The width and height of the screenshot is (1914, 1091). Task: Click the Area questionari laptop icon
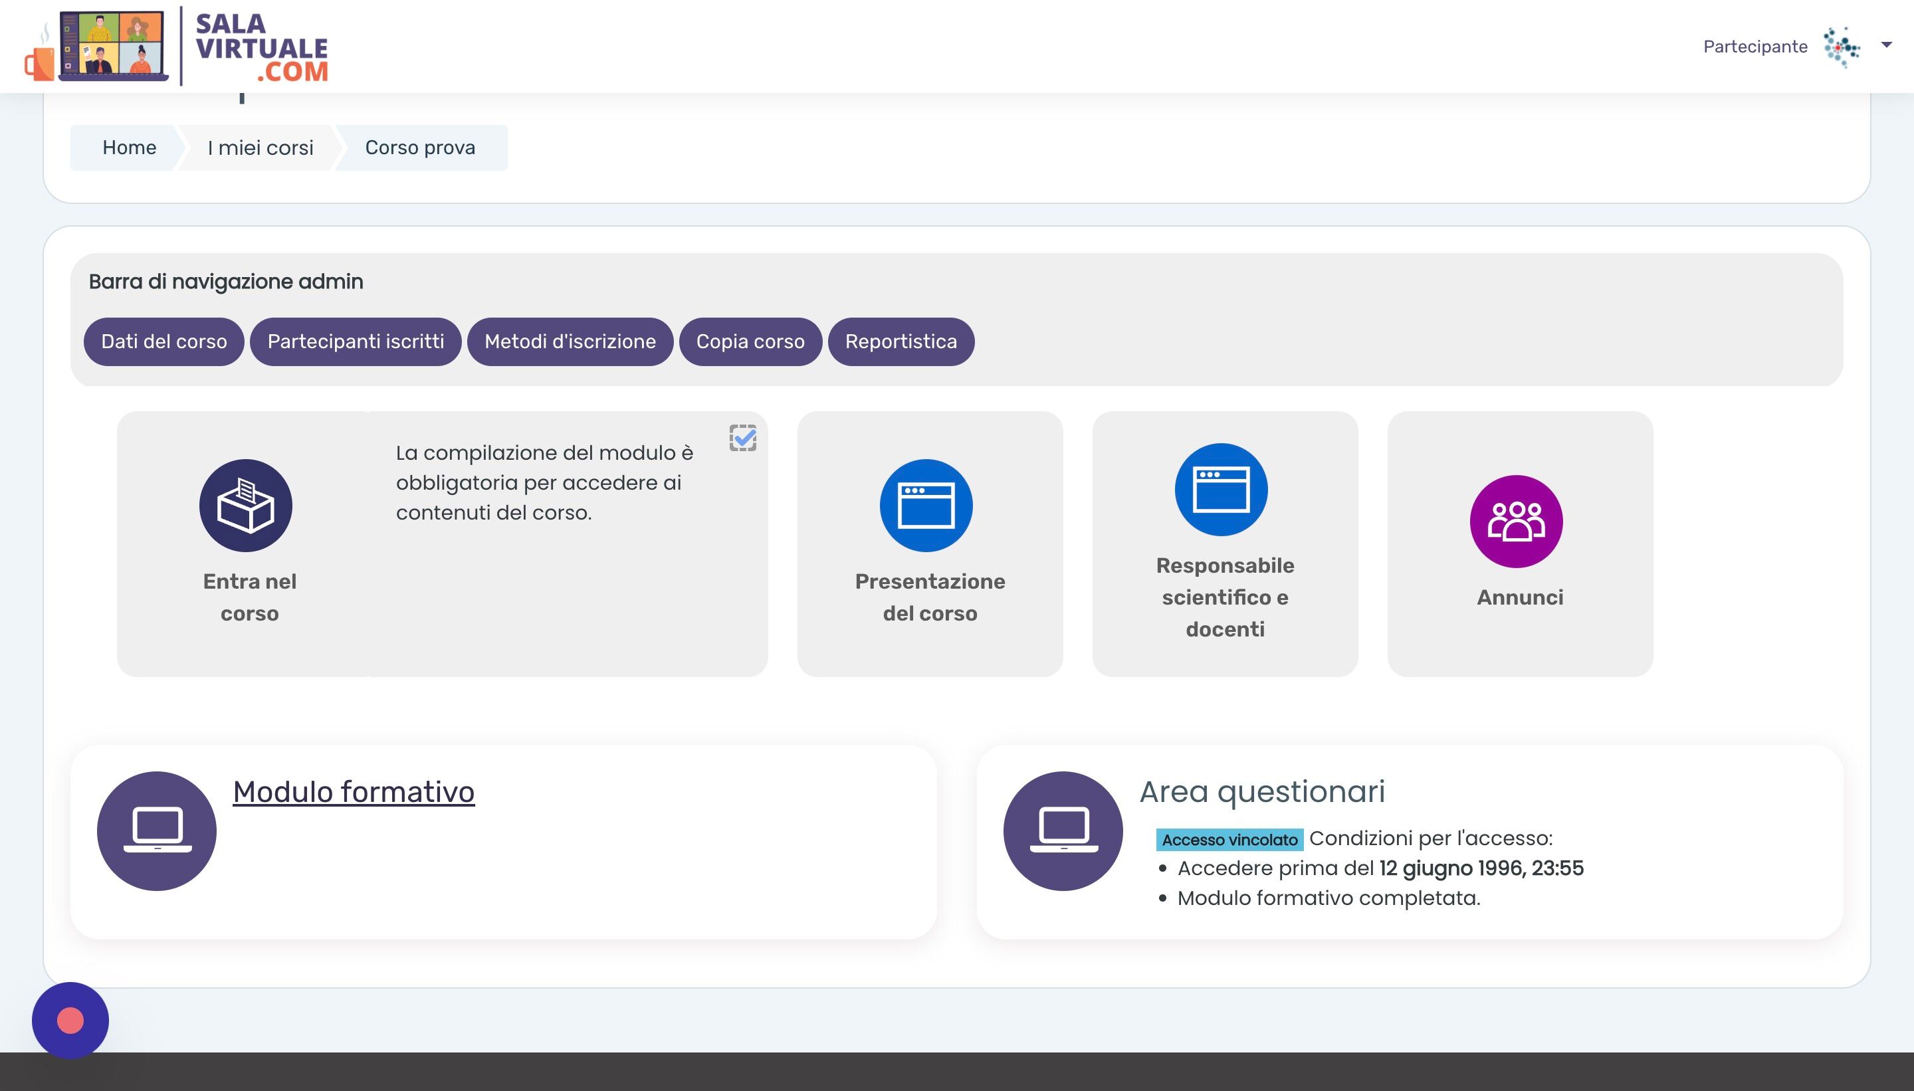coord(1063,831)
